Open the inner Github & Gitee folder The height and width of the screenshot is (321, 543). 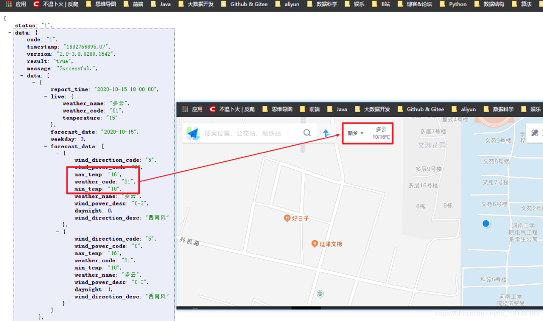click(421, 110)
